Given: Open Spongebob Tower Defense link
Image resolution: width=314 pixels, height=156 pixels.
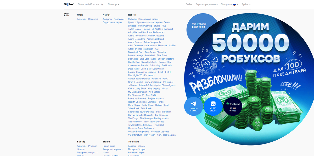Looking at the screenshot, I should [x=141, y=112].
